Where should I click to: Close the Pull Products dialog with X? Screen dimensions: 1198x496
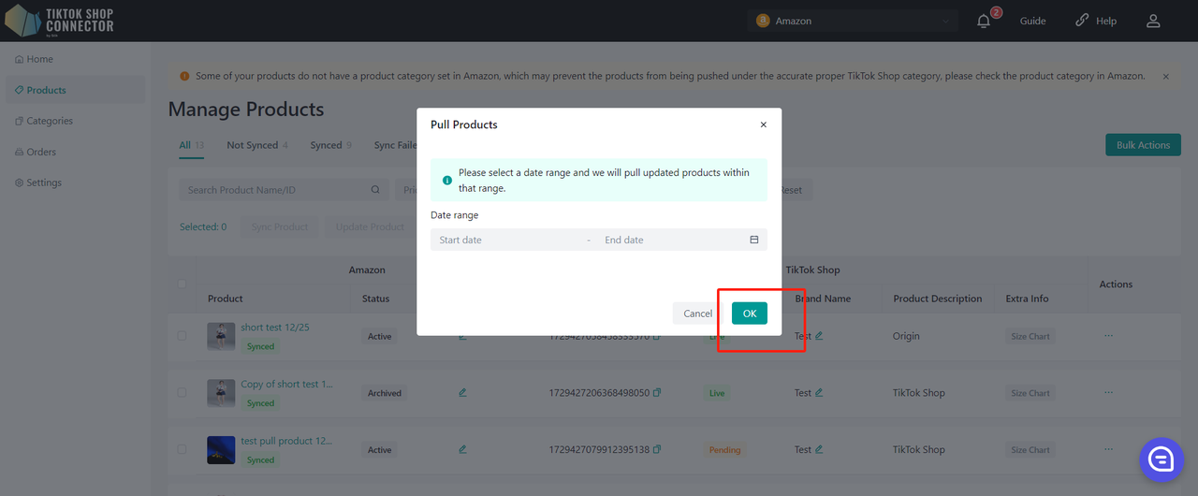[763, 124]
